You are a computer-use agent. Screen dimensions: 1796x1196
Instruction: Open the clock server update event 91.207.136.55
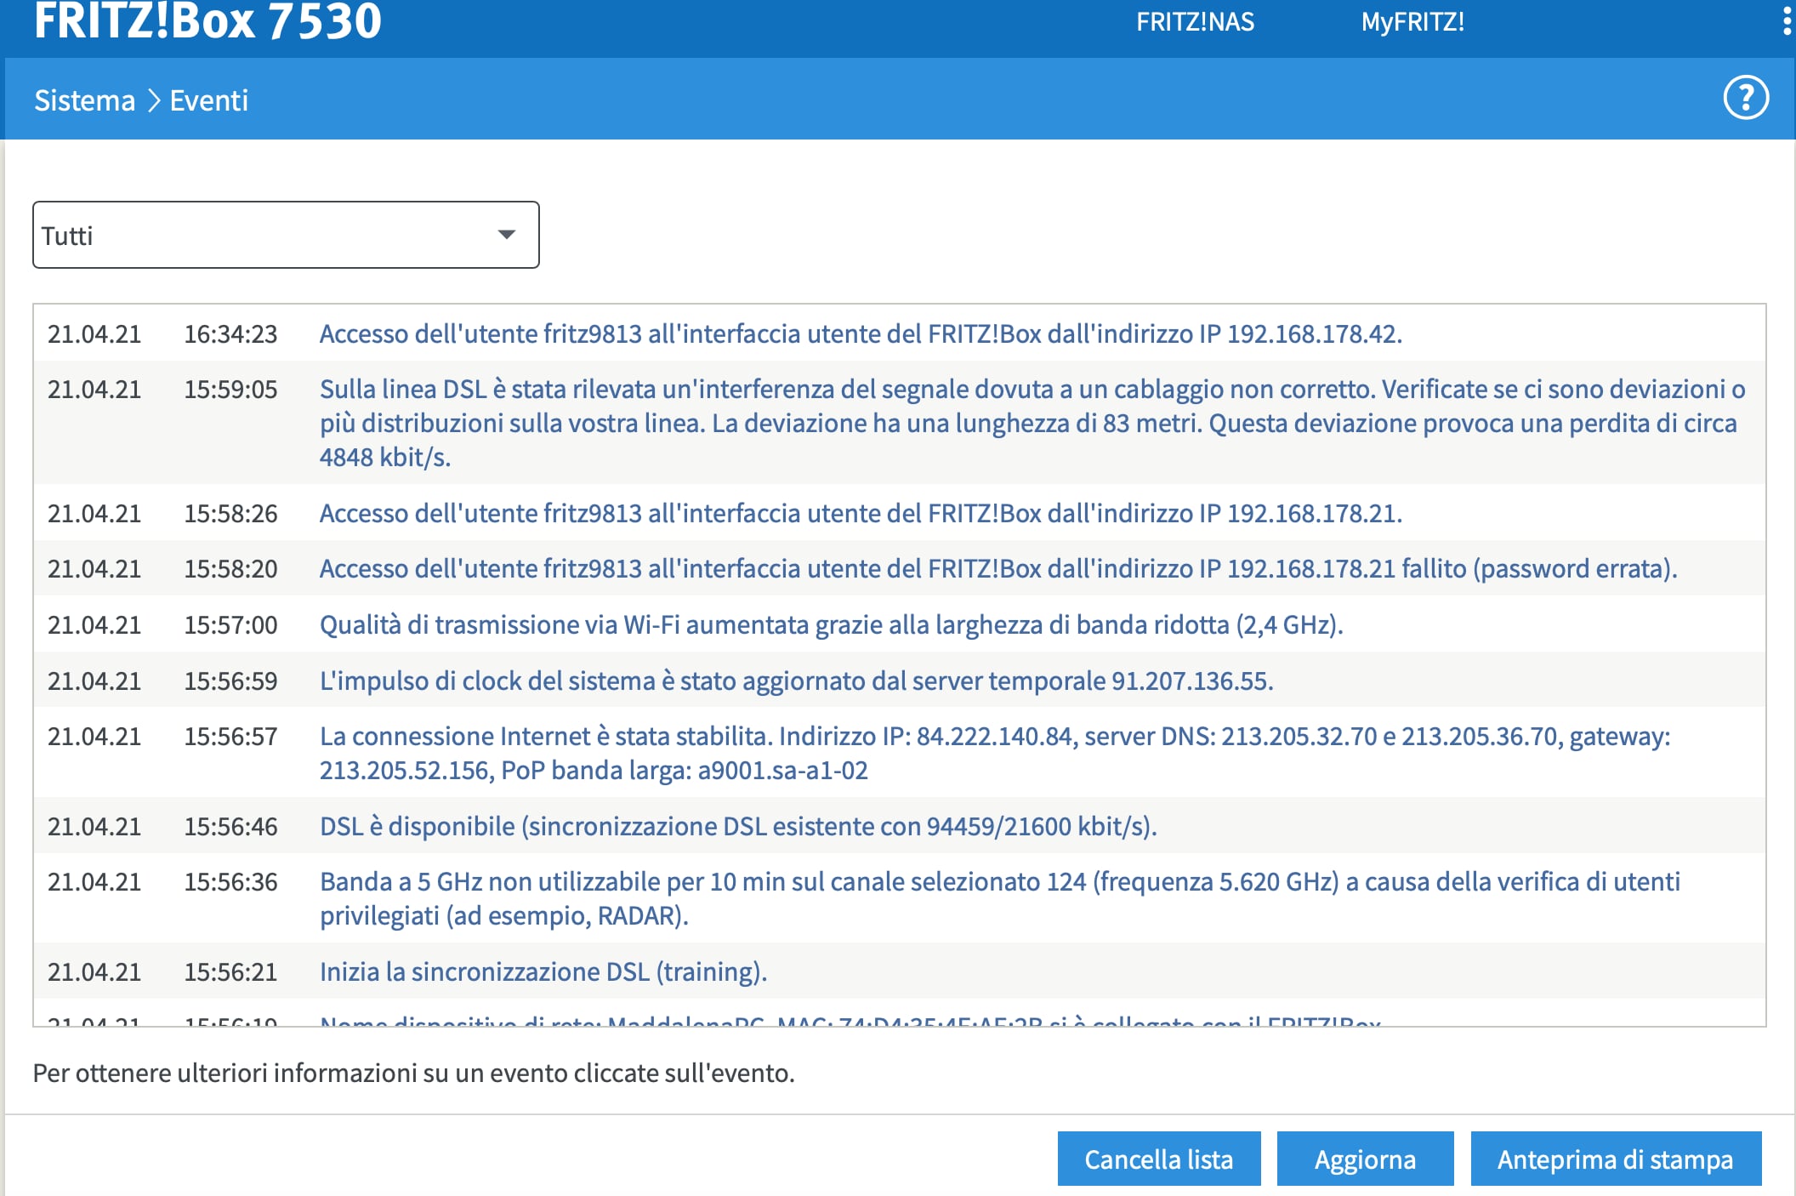[796, 681]
